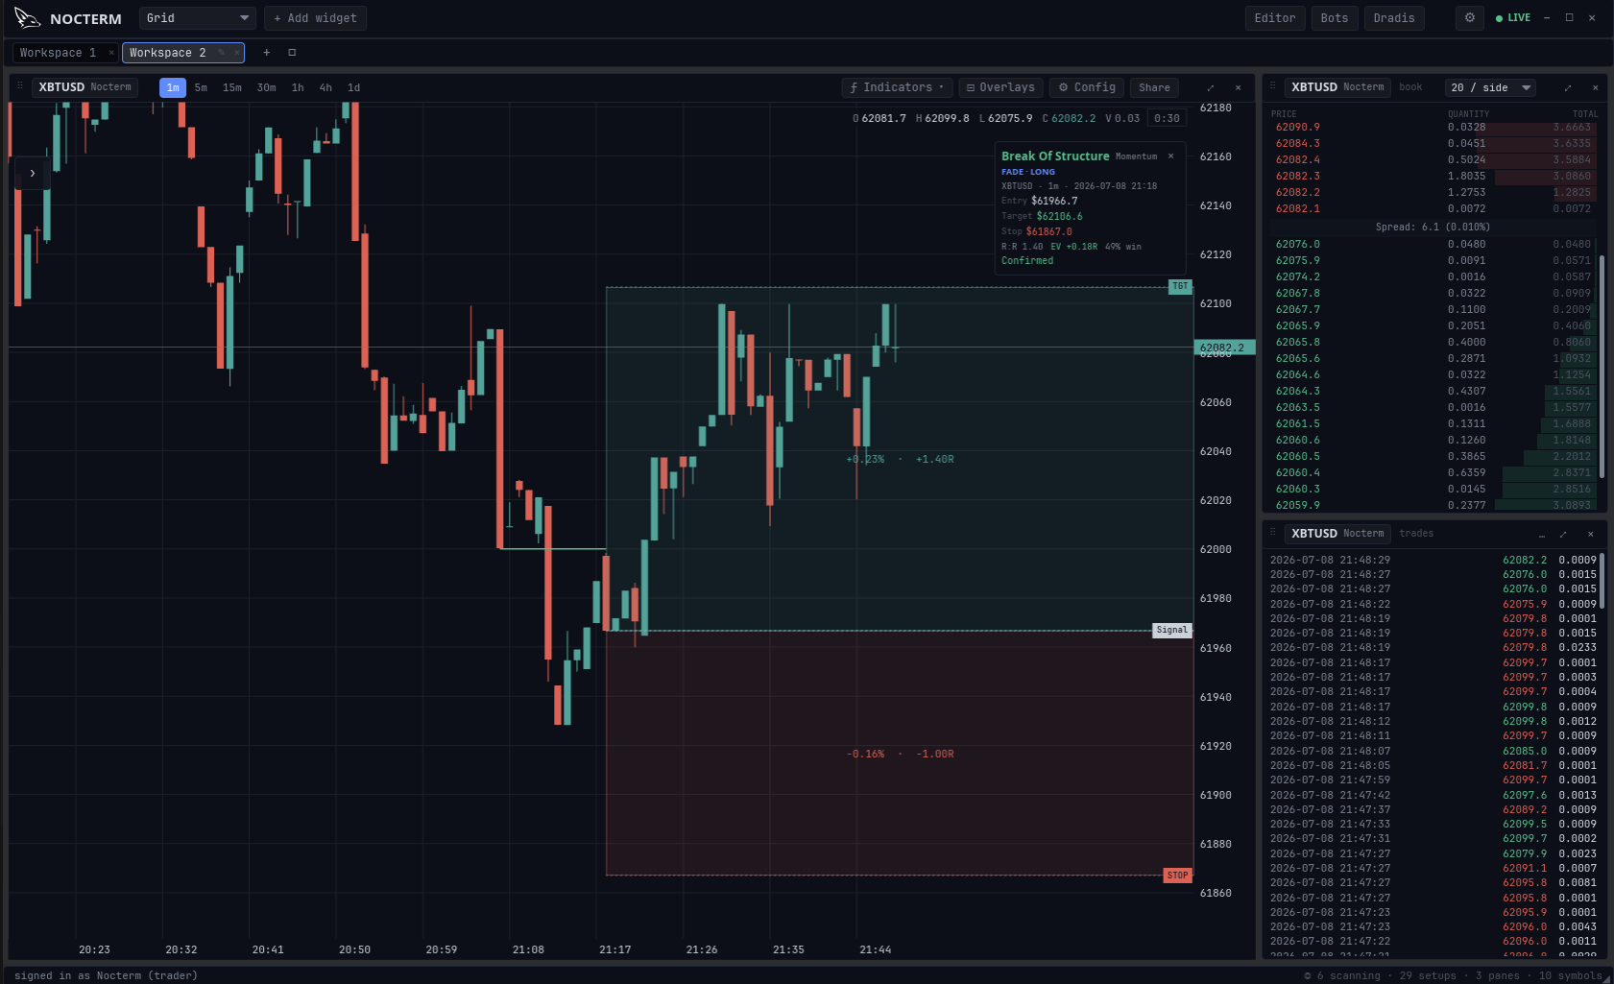Click the STOP marker on chart

(x=1178, y=876)
